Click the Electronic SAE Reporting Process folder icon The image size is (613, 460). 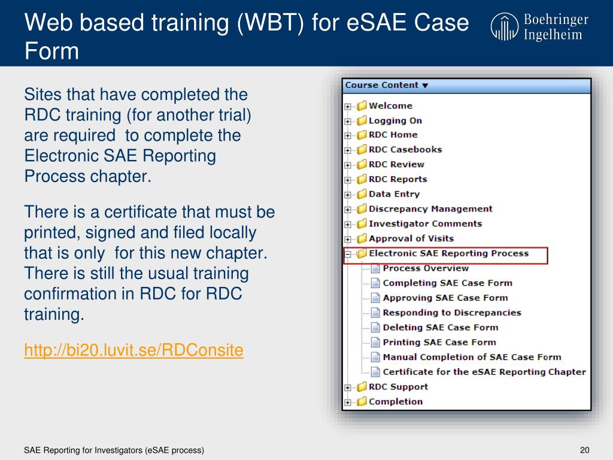pos(362,253)
